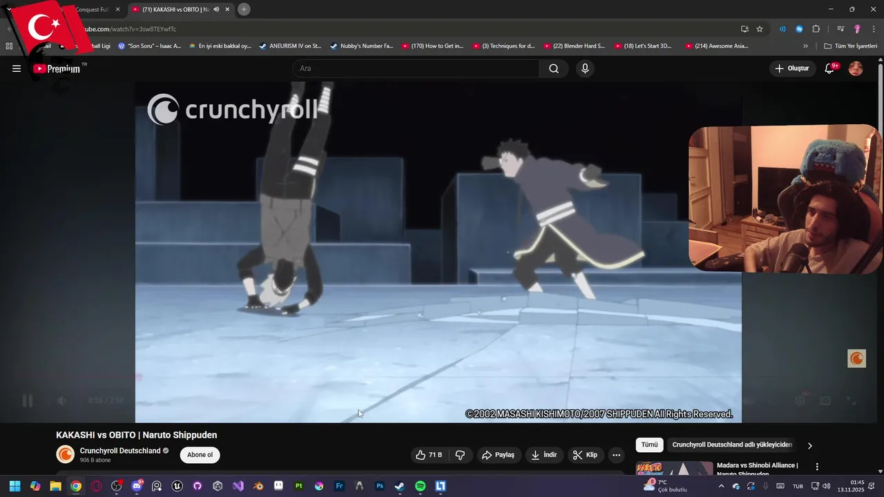Open Chrome profile avatar in toolbar
This screenshot has height=497, width=884.
857,29
